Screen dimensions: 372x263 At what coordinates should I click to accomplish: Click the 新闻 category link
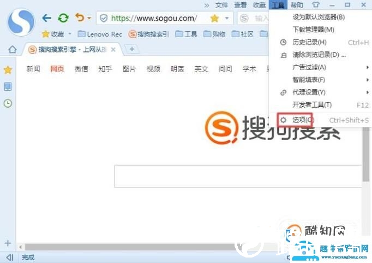pos(33,69)
